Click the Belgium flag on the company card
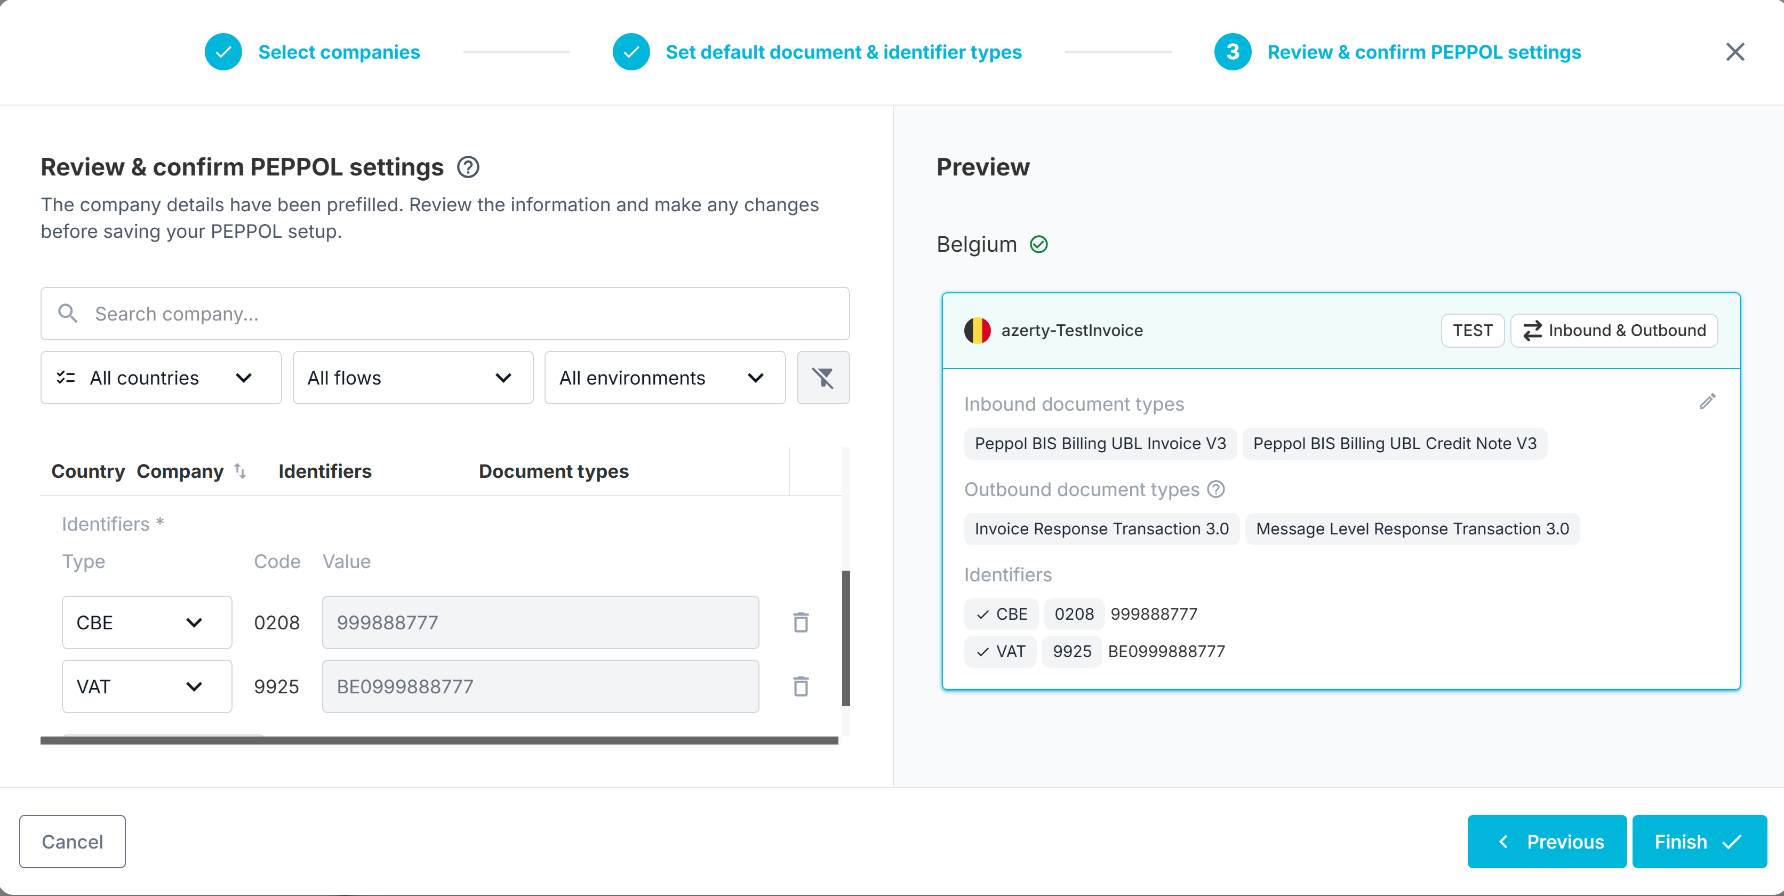The image size is (1784, 896). point(977,330)
